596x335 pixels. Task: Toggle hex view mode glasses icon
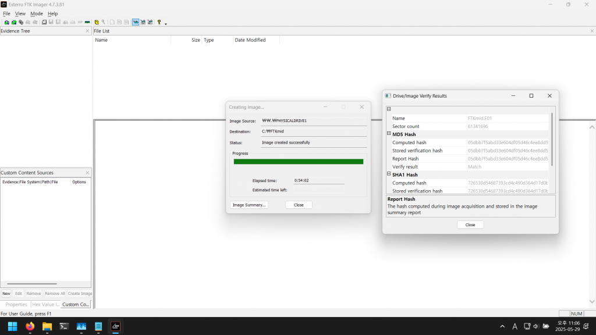[x=150, y=23]
